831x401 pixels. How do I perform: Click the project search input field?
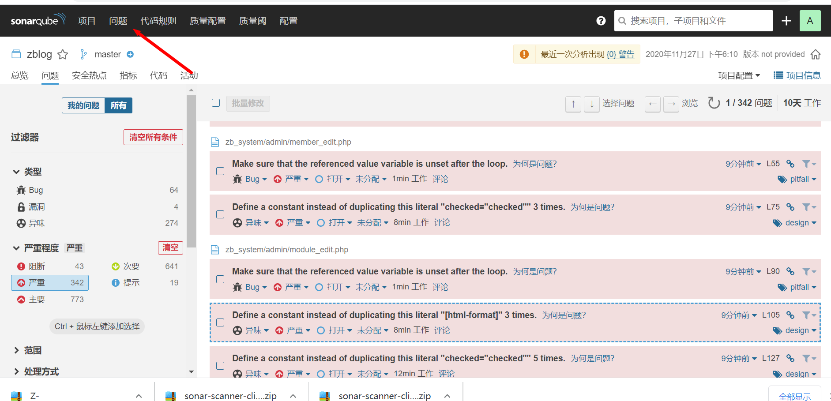pyautogui.click(x=693, y=21)
